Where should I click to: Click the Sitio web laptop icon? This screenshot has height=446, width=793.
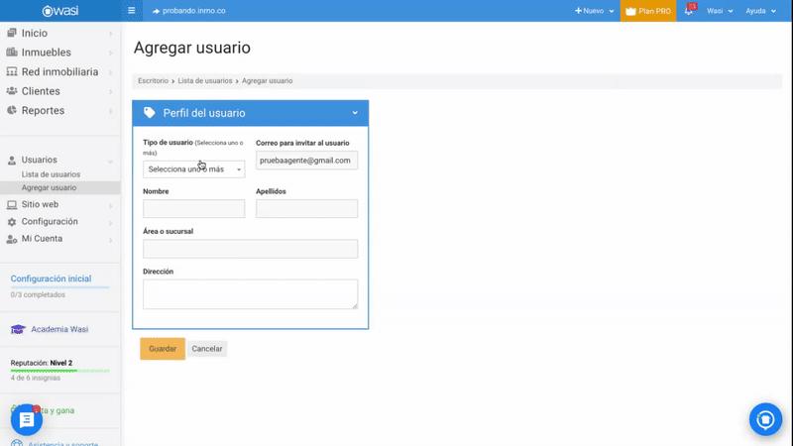point(11,205)
